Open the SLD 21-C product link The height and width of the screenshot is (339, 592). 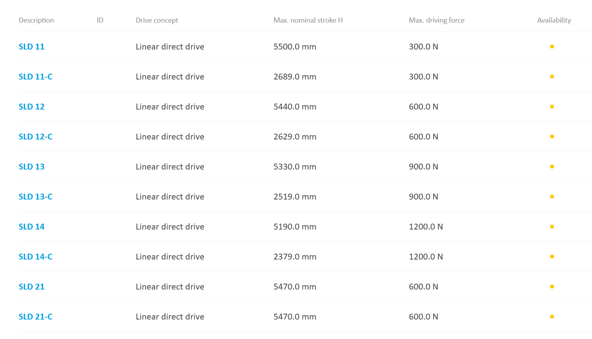pyautogui.click(x=35, y=317)
